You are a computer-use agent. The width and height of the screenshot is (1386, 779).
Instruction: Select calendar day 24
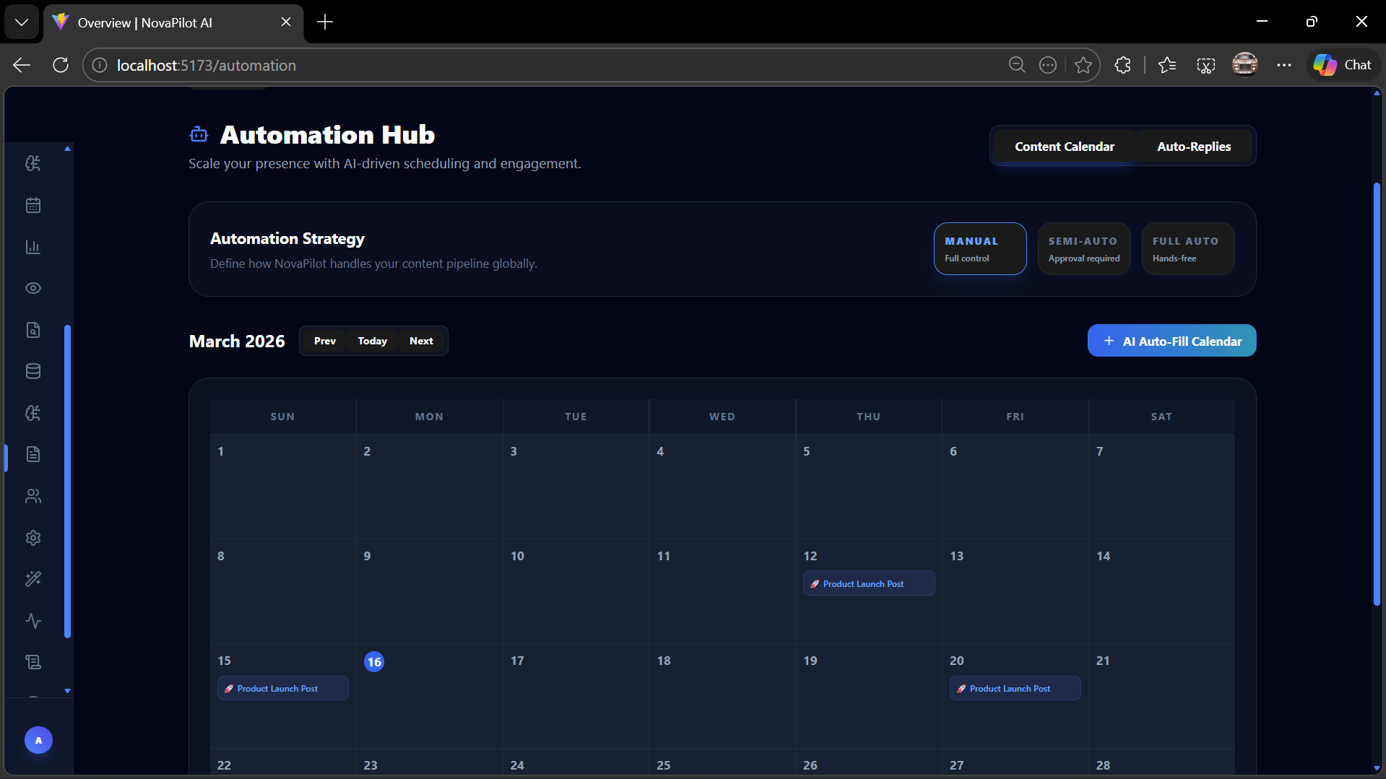(x=576, y=762)
